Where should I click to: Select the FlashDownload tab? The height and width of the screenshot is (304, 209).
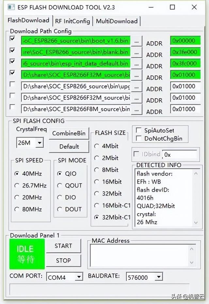point(28,20)
